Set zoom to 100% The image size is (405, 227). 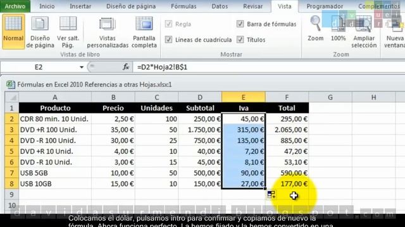338,28
